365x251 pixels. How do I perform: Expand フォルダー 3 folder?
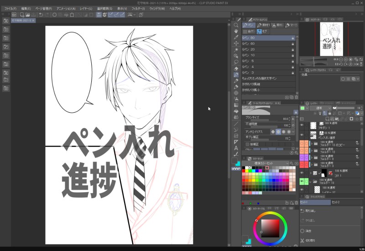click(312, 165)
